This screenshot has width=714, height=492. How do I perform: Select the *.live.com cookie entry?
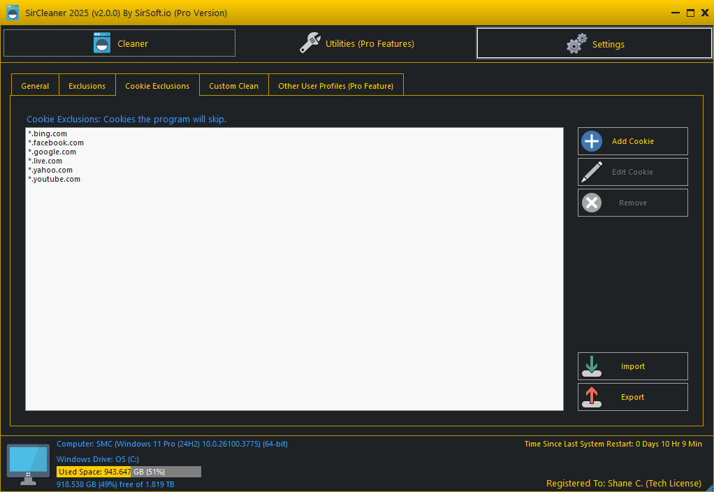pyautogui.click(x=45, y=161)
